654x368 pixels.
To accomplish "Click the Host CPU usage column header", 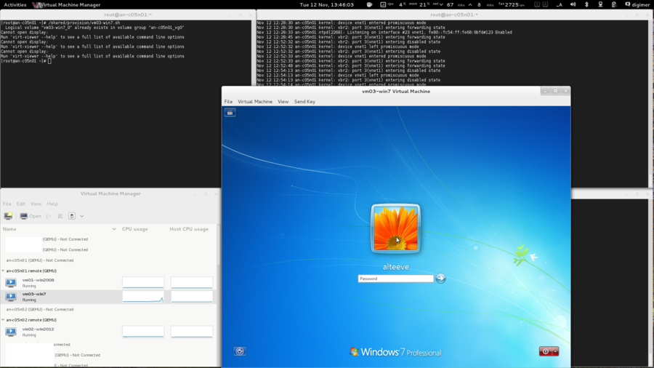I will 189,229.
